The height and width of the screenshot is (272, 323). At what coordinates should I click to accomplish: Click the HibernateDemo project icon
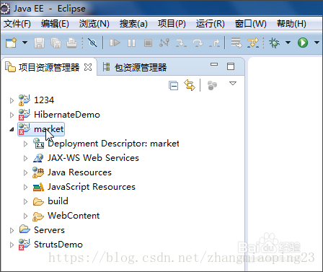[25, 115]
